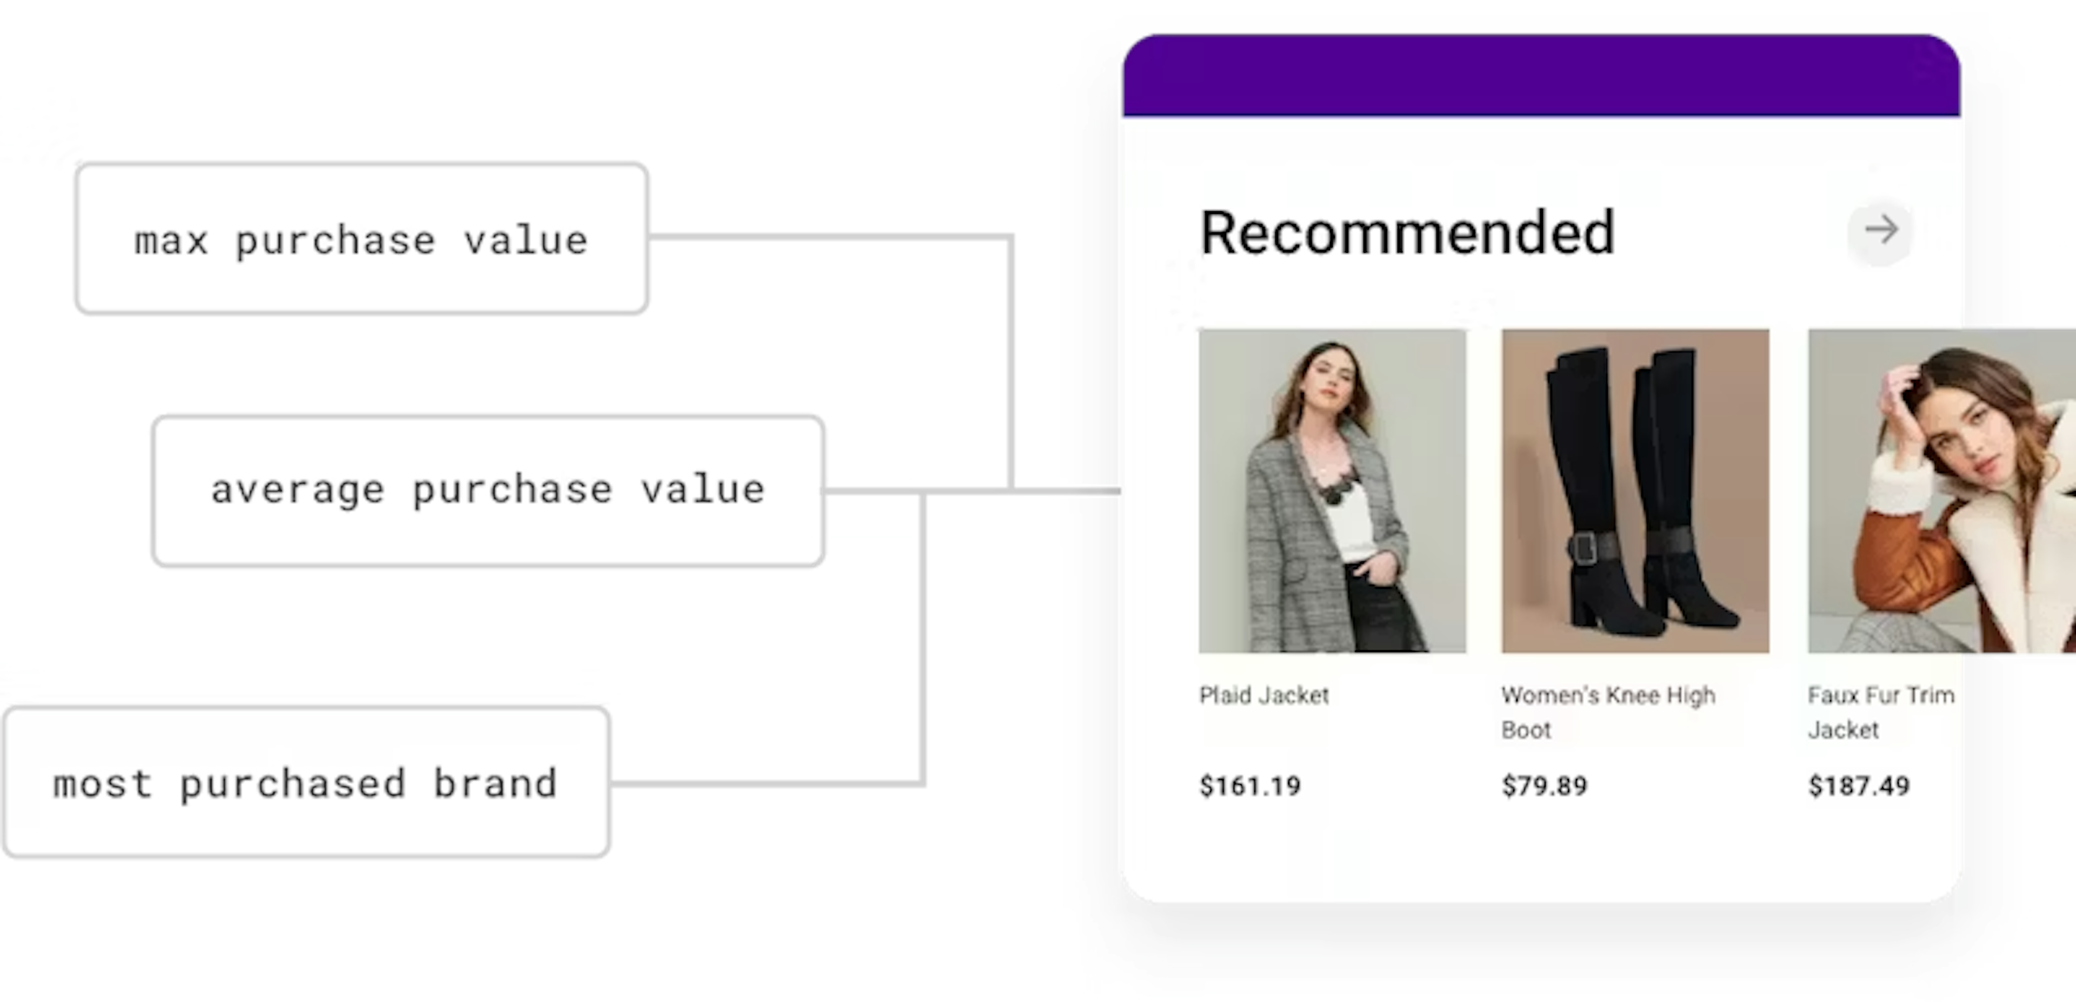Image resolution: width=2076 pixels, height=1006 pixels.
Task: Click the Recommended section heading
Action: coord(1407,233)
